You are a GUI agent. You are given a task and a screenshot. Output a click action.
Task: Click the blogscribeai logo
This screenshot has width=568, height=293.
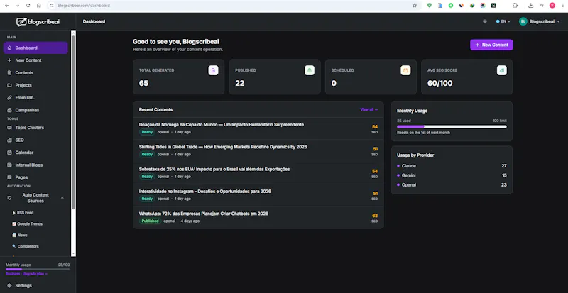click(38, 22)
